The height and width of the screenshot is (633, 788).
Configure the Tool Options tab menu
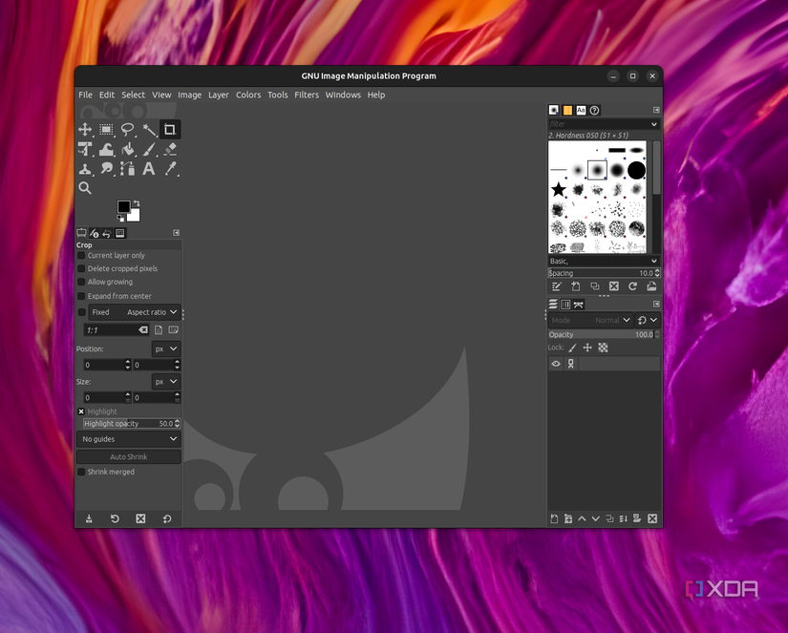coord(177,233)
